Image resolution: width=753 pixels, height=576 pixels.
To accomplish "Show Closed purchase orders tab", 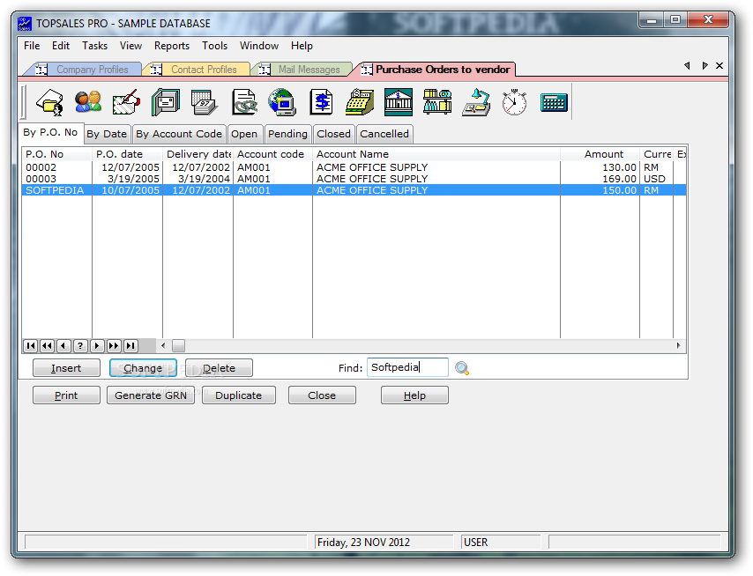I will coord(334,134).
